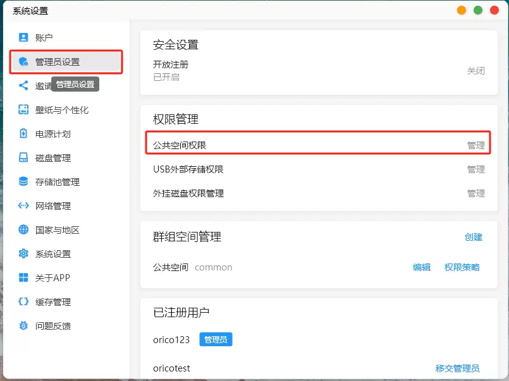The width and height of the screenshot is (509, 381).
Task: Open the 存储池管理 database icon
Action: pyautogui.click(x=23, y=181)
